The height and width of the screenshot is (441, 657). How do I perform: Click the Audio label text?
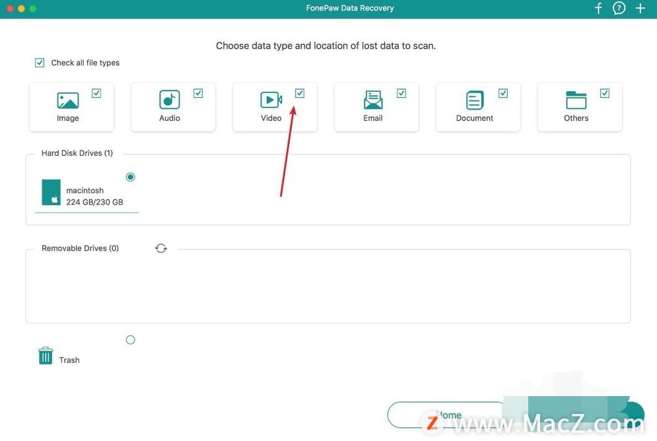(170, 118)
